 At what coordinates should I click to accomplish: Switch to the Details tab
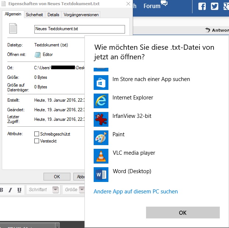(53, 15)
